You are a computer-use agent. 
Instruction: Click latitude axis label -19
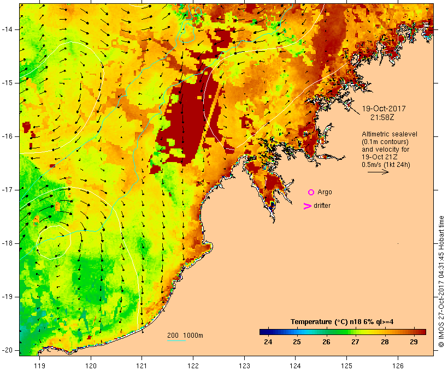(x=7, y=297)
